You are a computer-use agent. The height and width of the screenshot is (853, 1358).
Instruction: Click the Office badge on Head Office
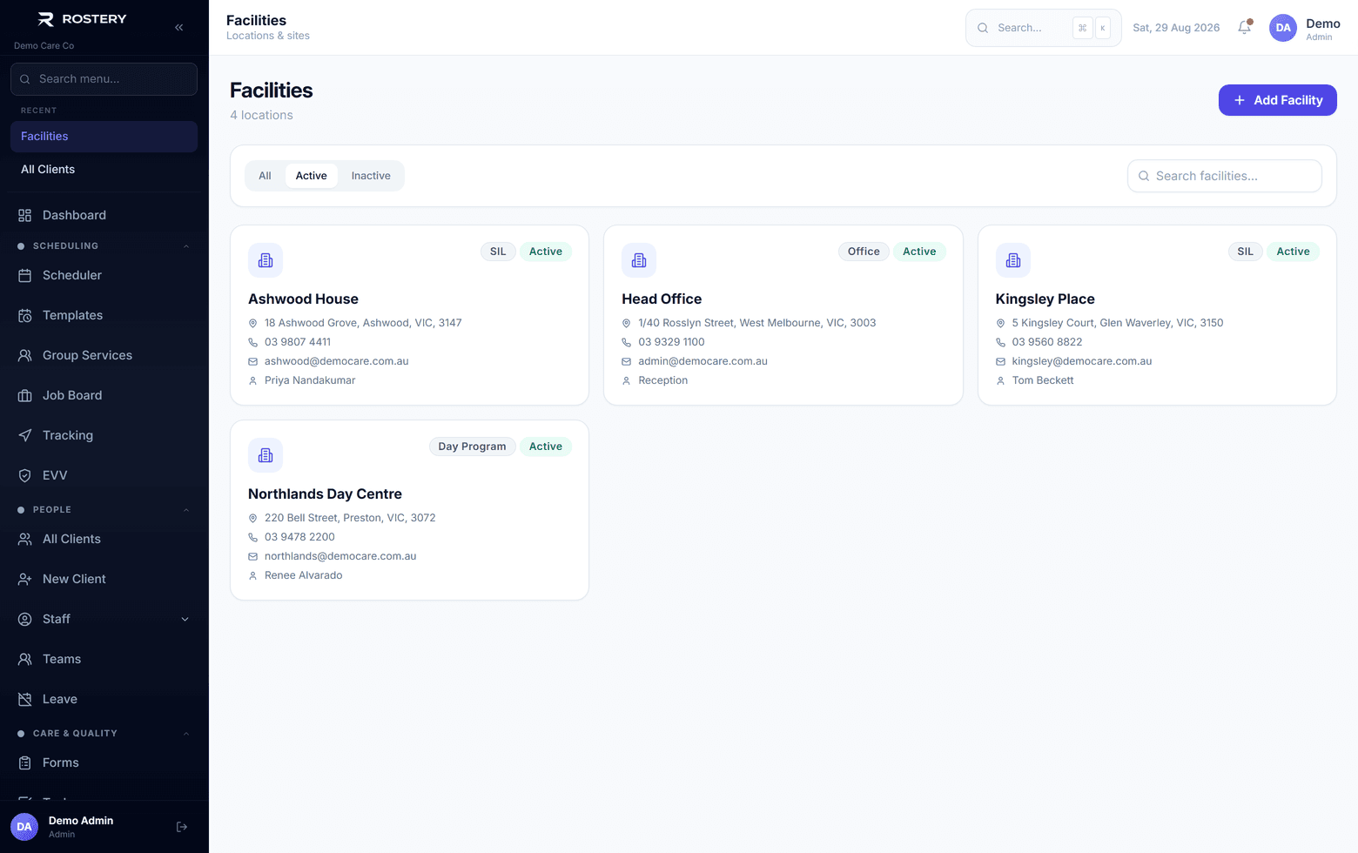coord(864,252)
